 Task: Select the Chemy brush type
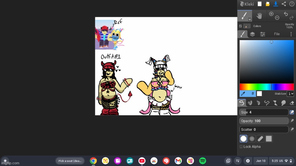275,103
